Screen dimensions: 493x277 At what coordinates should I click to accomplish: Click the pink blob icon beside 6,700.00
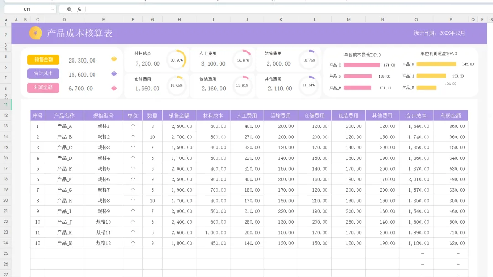pyautogui.click(x=114, y=88)
